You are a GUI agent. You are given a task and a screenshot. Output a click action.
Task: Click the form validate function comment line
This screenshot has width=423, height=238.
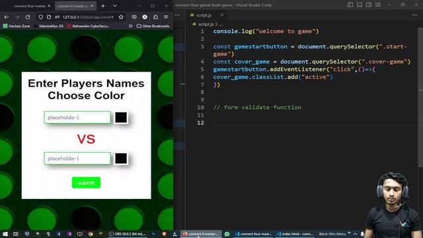(257, 107)
